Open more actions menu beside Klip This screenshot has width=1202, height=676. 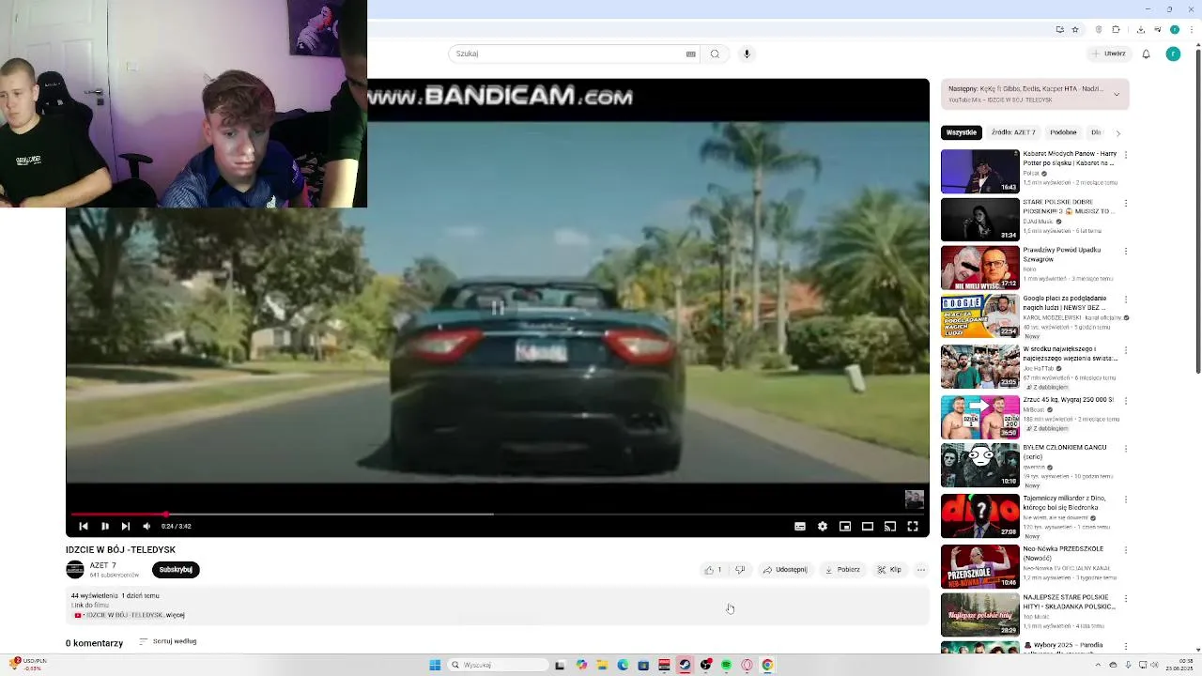click(921, 570)
